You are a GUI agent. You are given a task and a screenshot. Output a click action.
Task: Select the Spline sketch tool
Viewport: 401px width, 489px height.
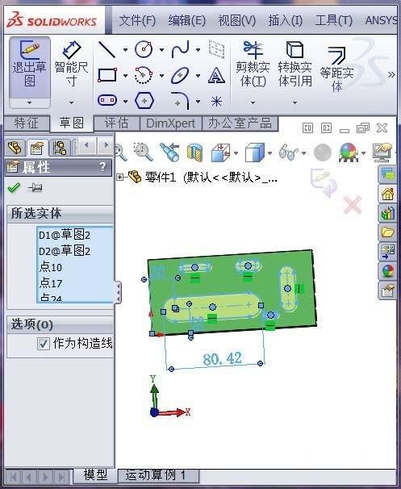pos(180,49)
